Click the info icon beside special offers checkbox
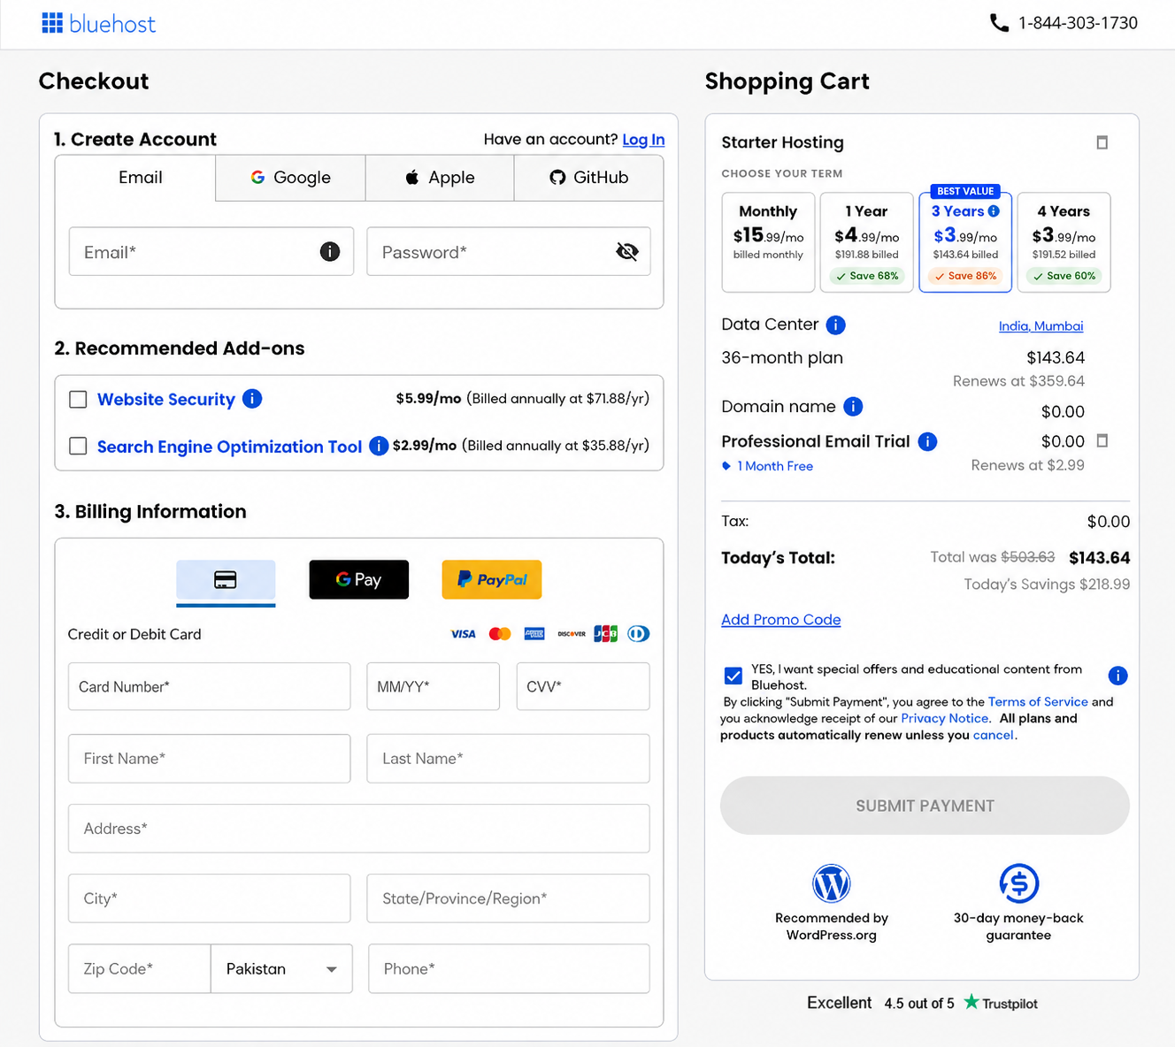This screenshot has width=1175, height=1047. (x=1118, y=676)
